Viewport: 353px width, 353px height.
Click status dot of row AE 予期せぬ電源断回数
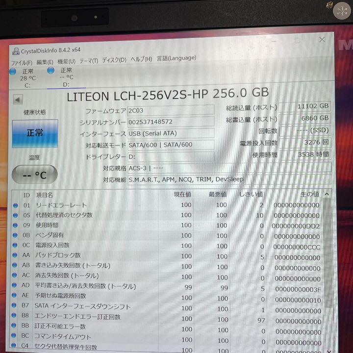tap(14, 295)
